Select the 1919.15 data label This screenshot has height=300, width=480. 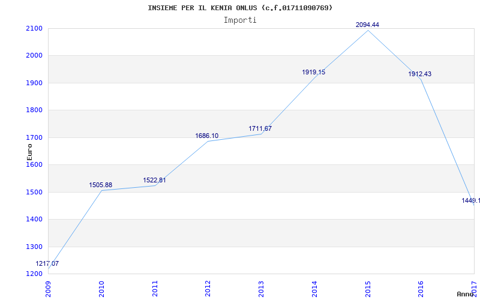[x=313, y=72]
